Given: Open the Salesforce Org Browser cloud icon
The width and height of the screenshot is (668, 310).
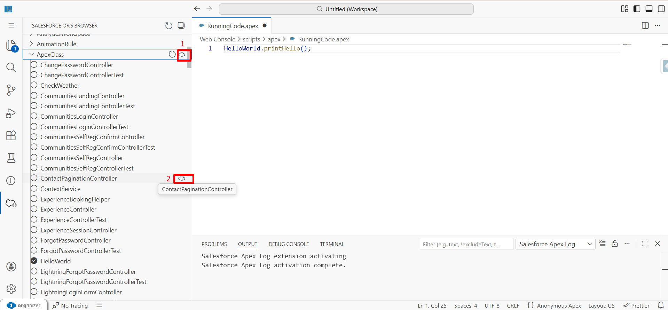Looking at the screenshot, I should coord(11,203).
